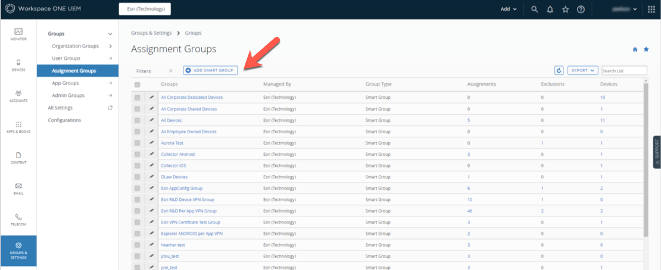661x270 pixels.
Task: Open the Esri AppConfig Group link
Action: 182,188
